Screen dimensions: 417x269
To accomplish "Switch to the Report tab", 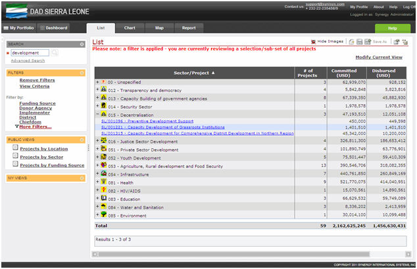I will 189,28.
